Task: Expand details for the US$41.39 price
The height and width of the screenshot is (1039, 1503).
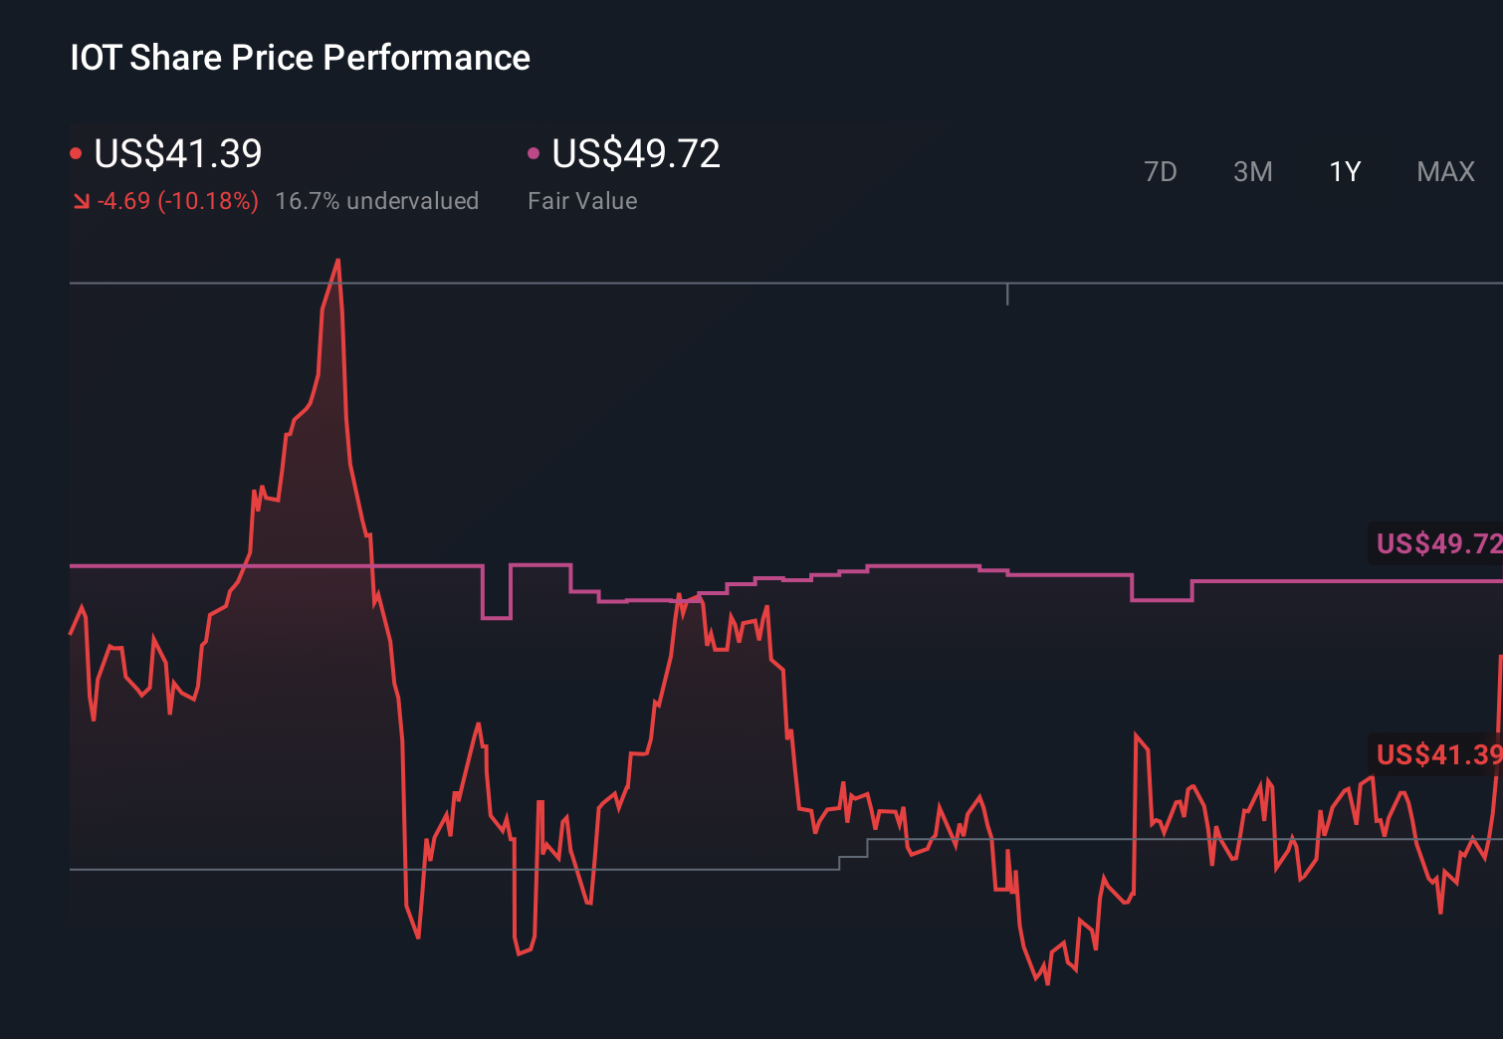Action: click(x=177, y=153)
